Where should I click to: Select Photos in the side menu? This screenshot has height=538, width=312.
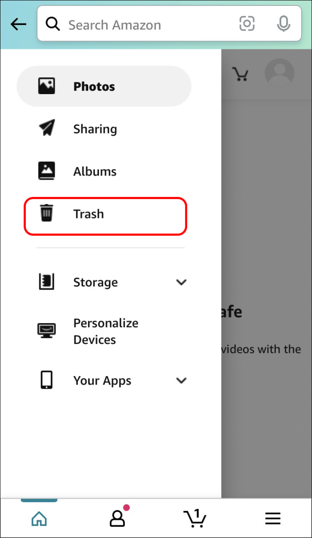(x=94, y=86)
